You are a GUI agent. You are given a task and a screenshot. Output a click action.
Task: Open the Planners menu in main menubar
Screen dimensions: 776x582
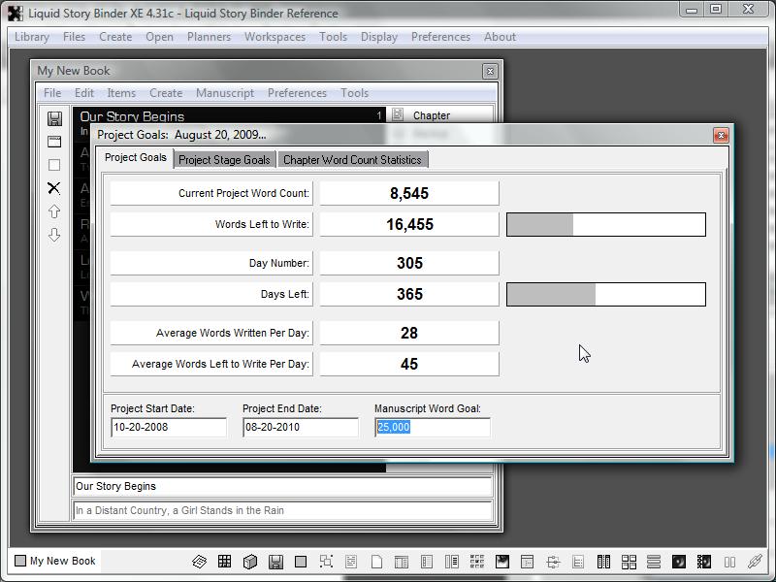pos(209,37)
